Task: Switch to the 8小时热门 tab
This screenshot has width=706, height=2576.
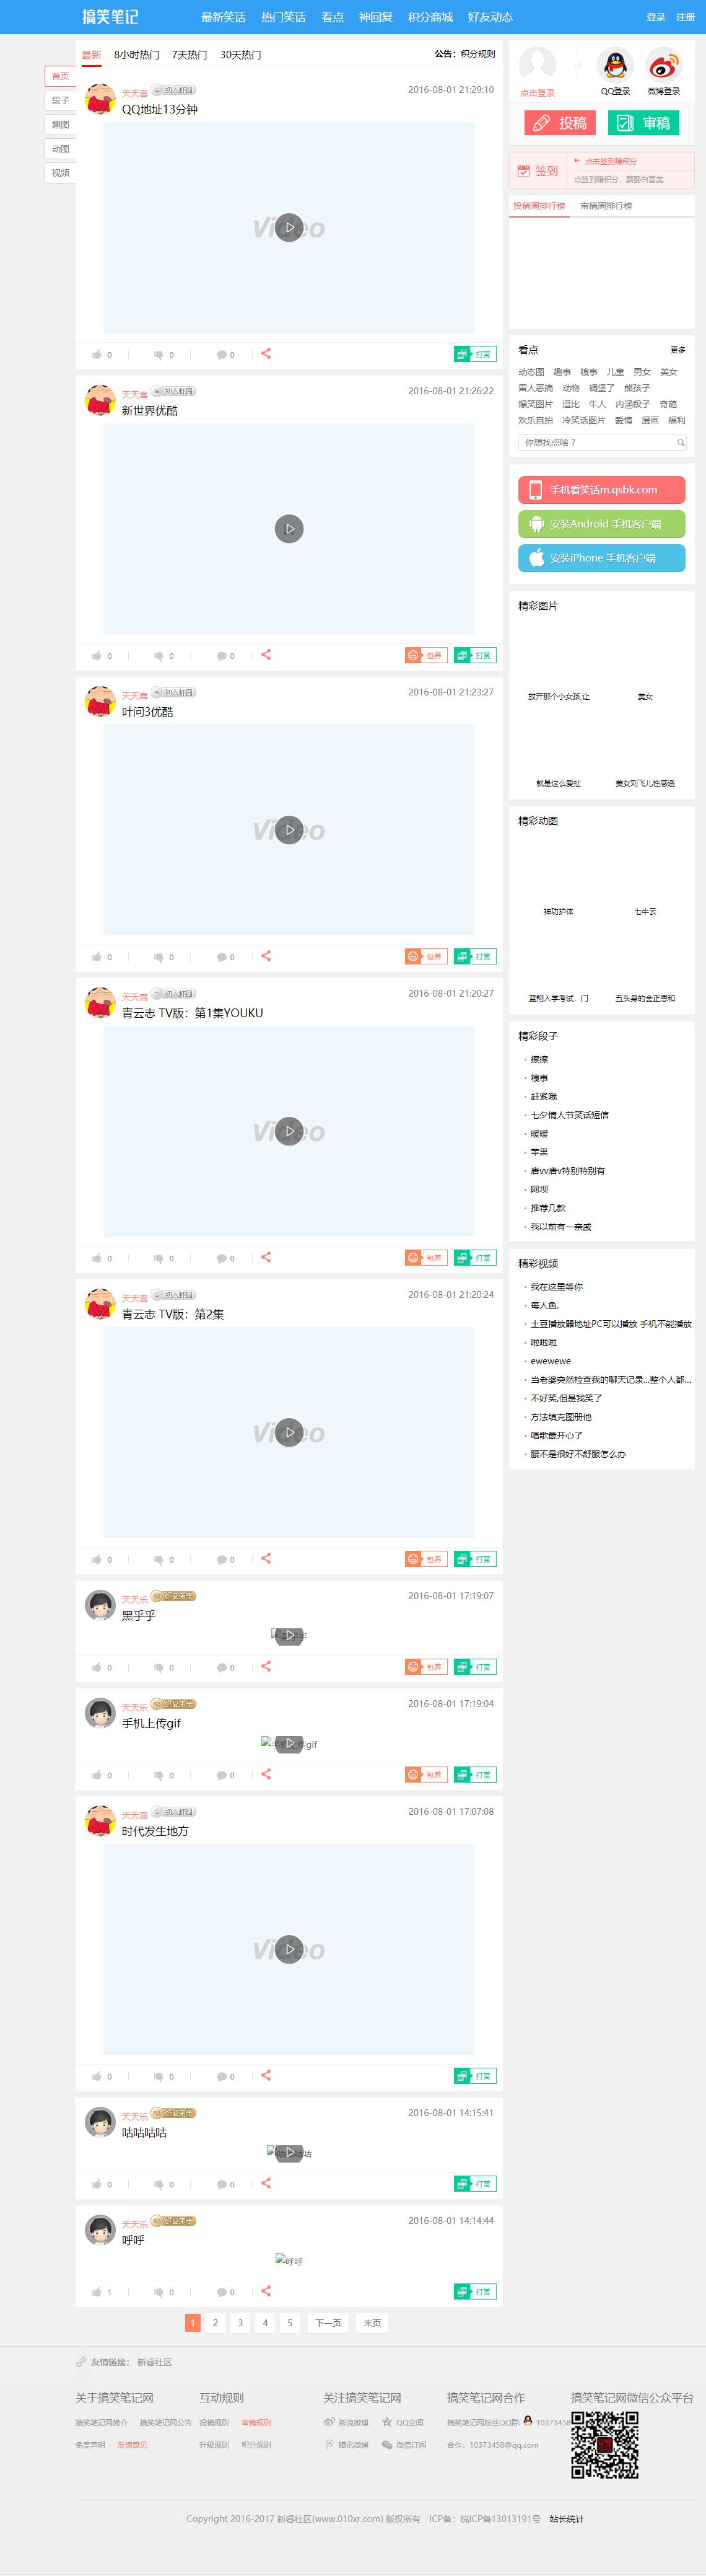Action: 137,55
